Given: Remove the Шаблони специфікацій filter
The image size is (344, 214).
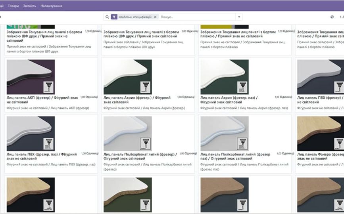Looking at the screenshot, I should (x=155, y=17).
